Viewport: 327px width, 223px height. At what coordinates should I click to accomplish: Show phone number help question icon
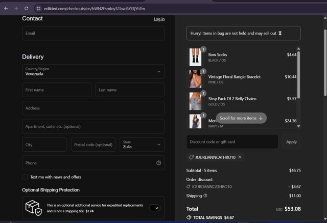click(159, 163)
